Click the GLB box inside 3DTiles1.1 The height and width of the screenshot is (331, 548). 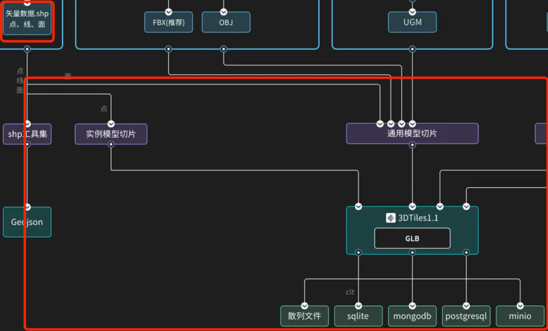(x=412, y=238)
